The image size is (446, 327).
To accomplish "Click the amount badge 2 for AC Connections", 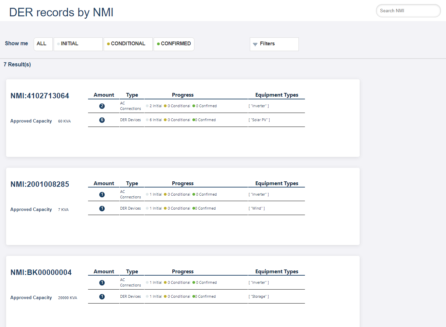I will (x=102, y=106).
